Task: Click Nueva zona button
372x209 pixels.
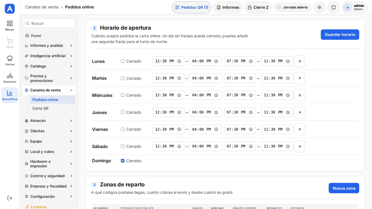Action: 344,188
